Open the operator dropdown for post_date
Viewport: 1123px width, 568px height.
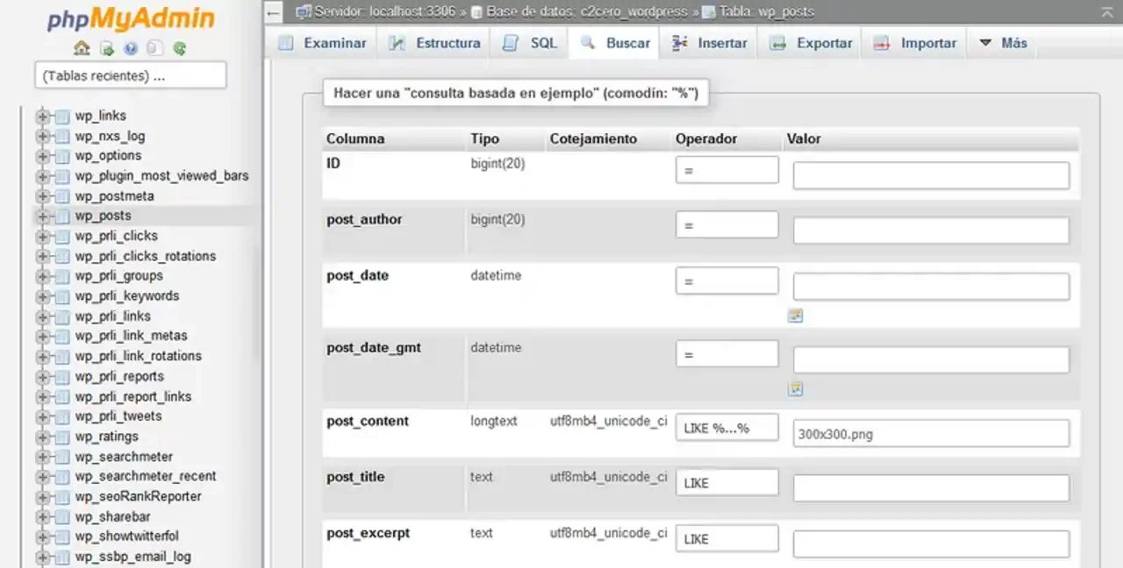pyautogui.click(x=726, y=280)
